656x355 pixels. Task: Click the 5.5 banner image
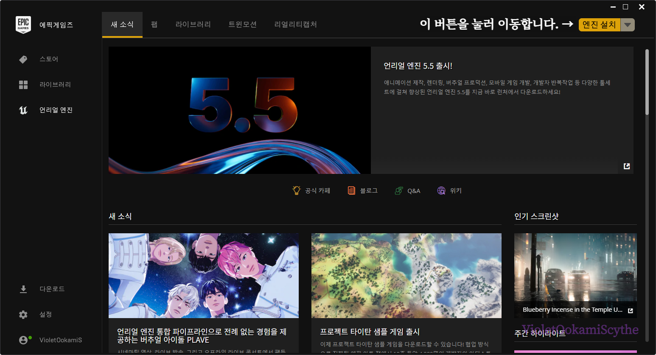(x=240, y=110)
